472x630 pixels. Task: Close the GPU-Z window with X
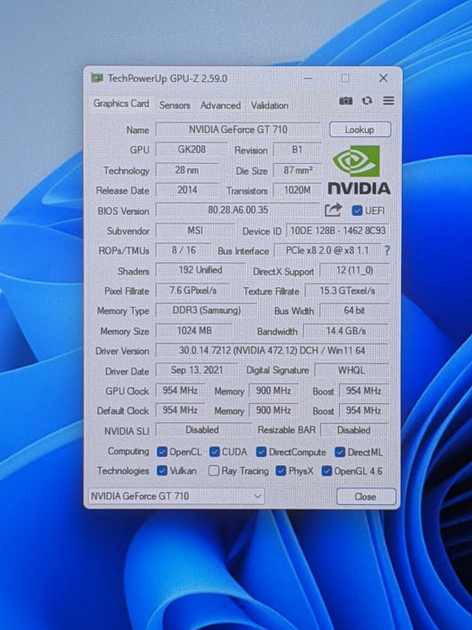coord(383,78)
